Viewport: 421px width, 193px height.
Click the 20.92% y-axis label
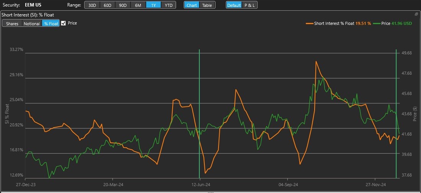tap(16, 125)
